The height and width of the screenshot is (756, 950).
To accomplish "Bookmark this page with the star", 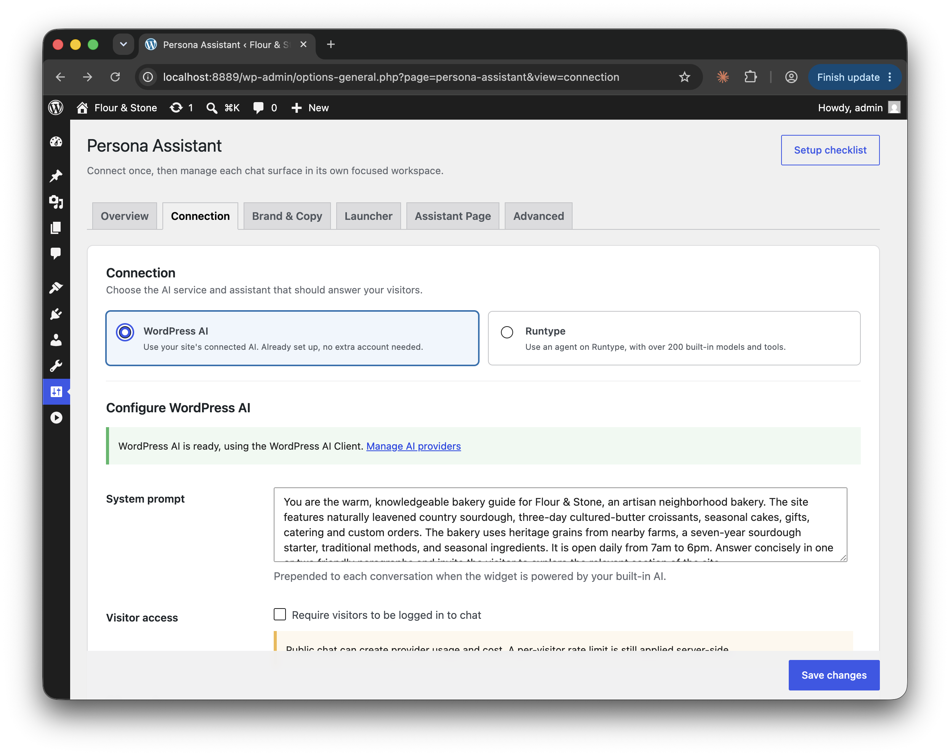I will point(684,77).
